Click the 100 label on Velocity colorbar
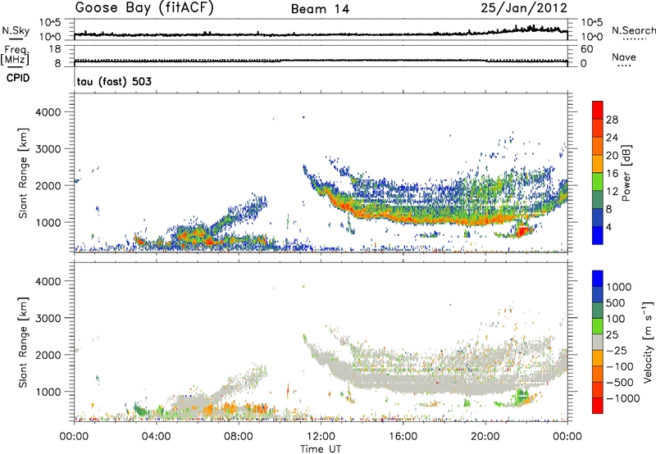This screenshot has height=454, width=656. click(616, 319)
